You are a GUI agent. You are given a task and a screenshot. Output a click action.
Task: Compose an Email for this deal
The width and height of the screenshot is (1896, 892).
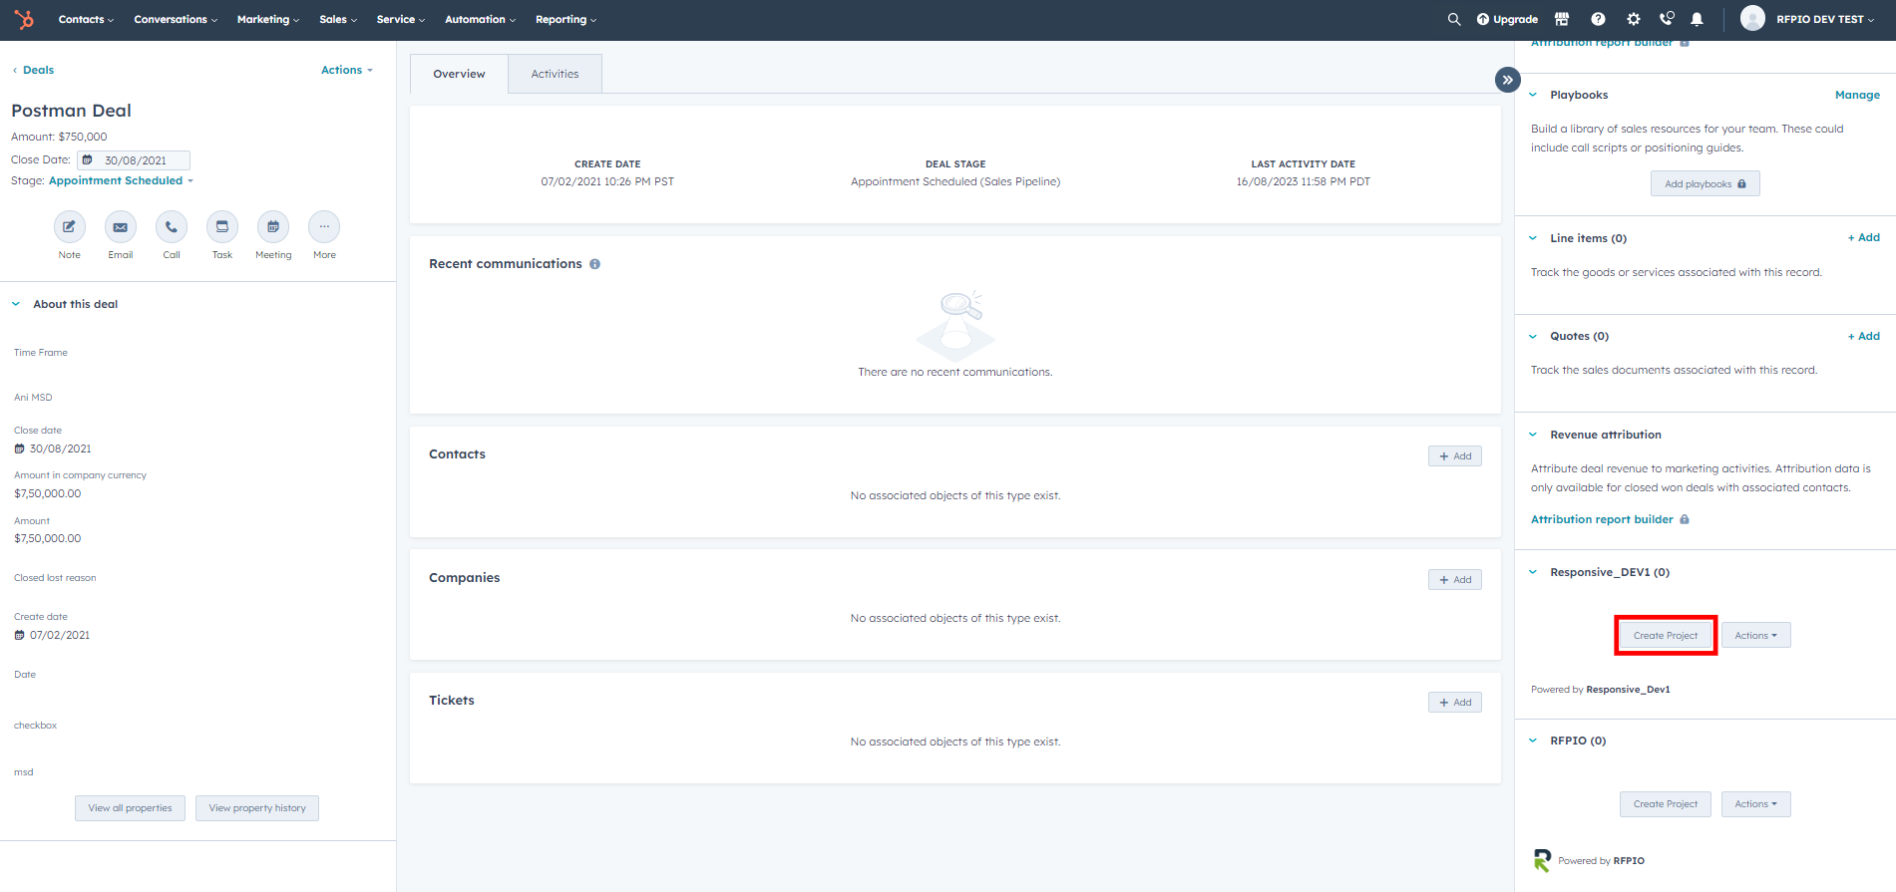click(x=121, y=227)
